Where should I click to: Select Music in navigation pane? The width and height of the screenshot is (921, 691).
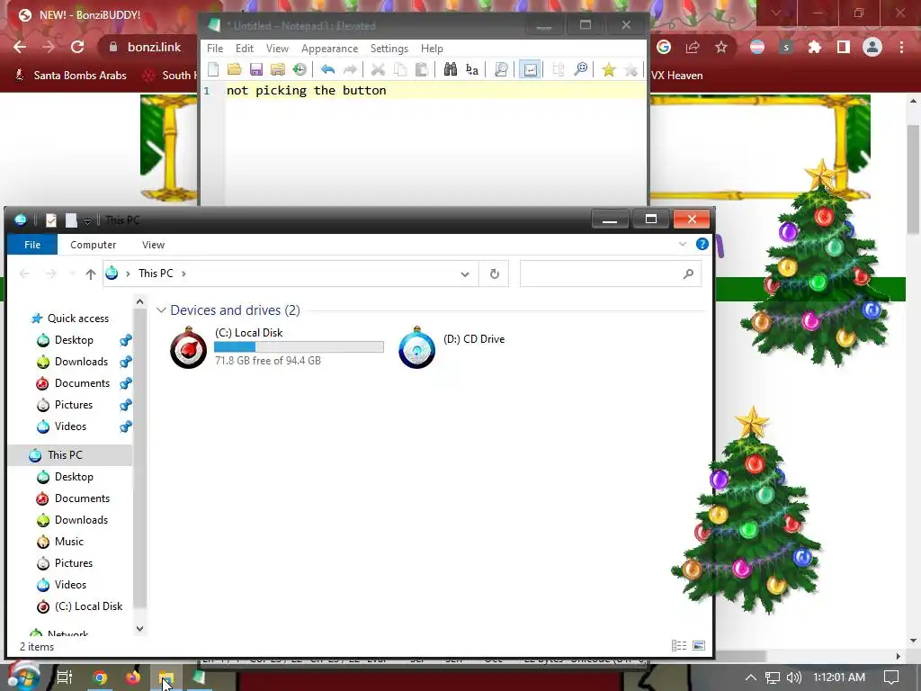pos(68,542)
